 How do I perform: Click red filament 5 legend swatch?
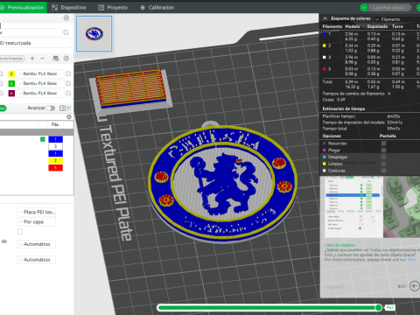[x=325, y=69]
